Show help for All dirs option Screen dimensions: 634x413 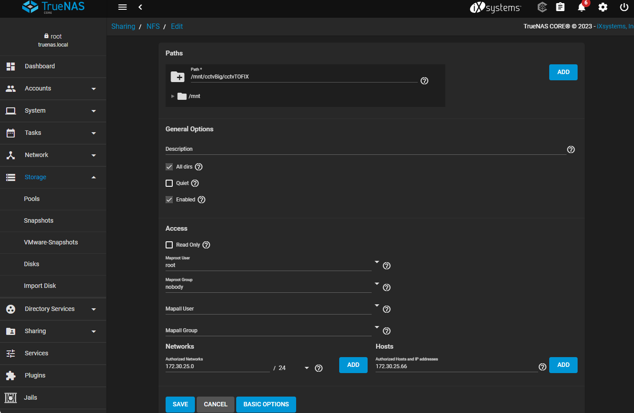click(x=199, y=167)
